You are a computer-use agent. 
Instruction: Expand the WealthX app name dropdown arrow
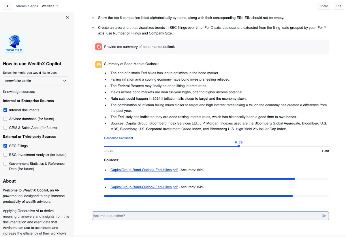(57, 6)
